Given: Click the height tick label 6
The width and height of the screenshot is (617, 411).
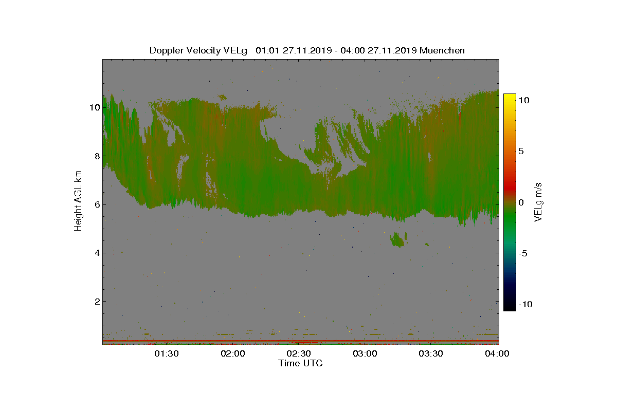Looking at the screenshot, I should 96,204.
